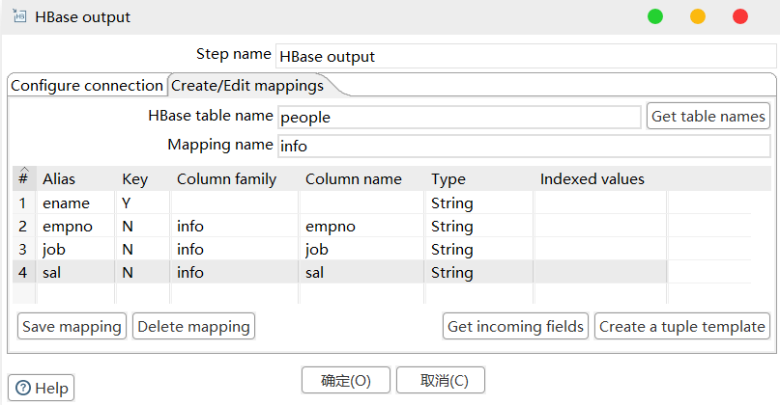Focus the HBase table name field
The image size is (780, 405).
pyautogui.click(x=459, y=117)
